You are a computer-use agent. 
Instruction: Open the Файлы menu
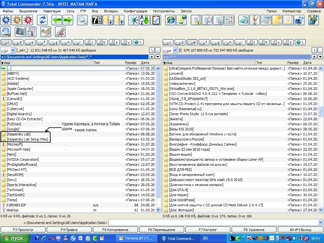8,11
